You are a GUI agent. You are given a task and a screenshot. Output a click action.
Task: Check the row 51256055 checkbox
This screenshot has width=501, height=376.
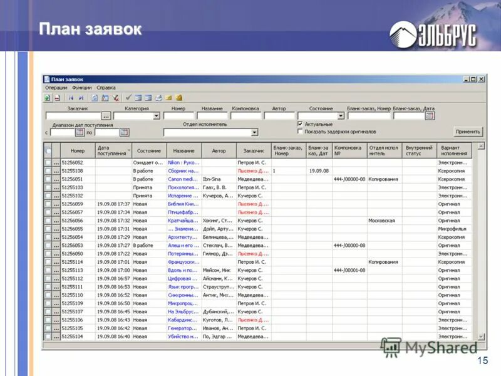(x=48, y=229)
